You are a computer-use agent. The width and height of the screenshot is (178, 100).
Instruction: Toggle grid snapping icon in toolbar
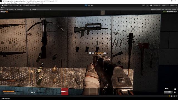tap(38, 5)
